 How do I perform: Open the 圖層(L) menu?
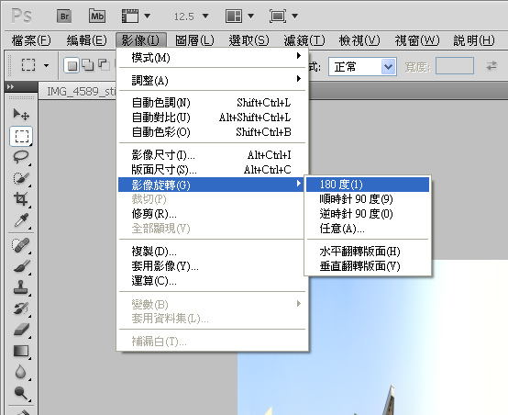click(x=194, y=40)
